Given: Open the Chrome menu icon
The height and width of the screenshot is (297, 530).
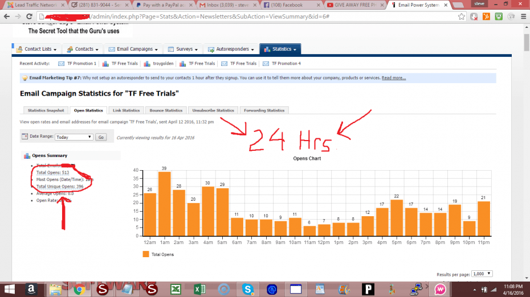Looking at the screenshot, I should coord(523,16).
